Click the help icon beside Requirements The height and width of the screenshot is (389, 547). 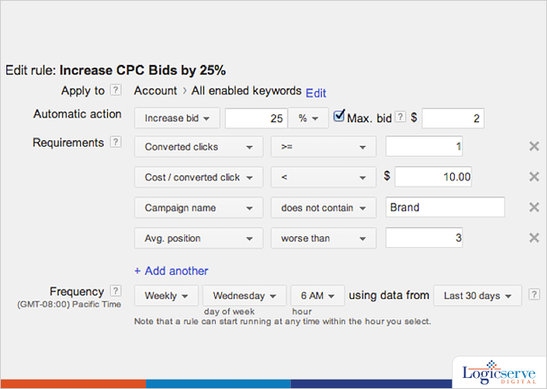(116, 143)
